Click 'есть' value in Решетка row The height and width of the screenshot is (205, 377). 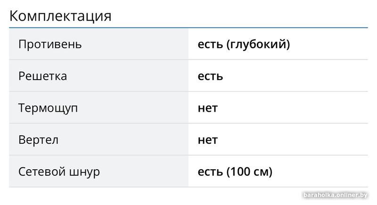[x=210, y=76]
